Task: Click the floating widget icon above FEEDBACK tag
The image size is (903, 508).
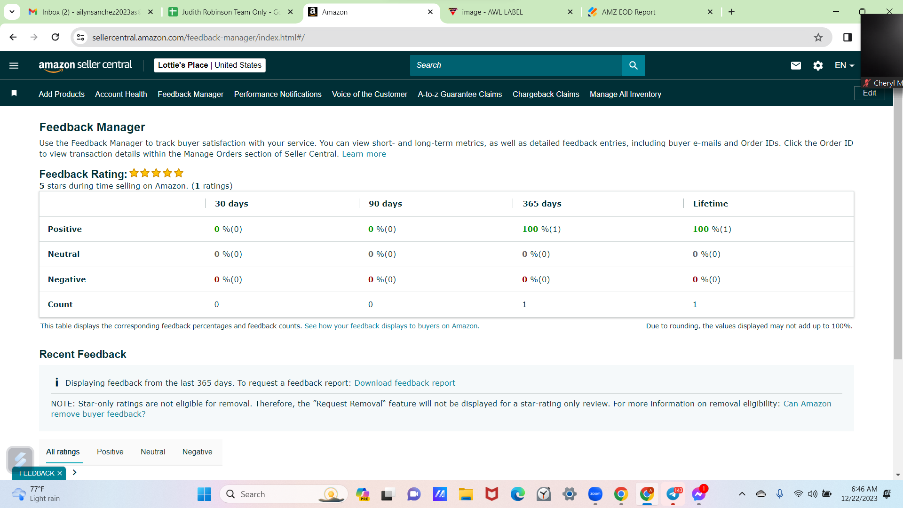Action: point(20,459)
